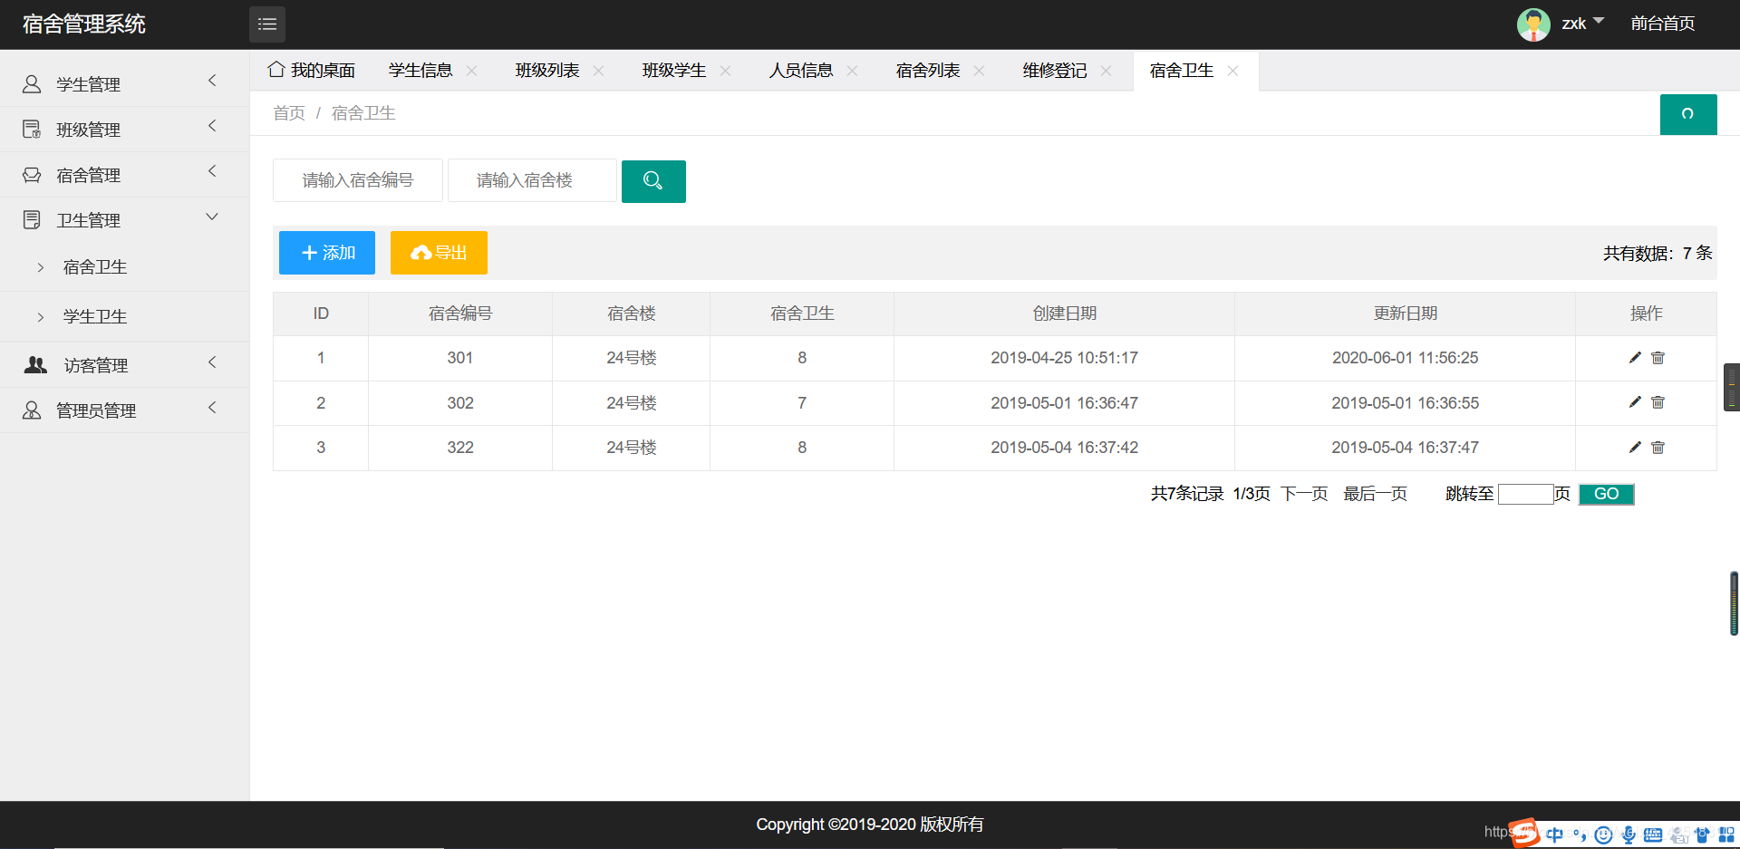
Task: Select table cell 2020-06-01 11:56:25
Action: [x=1405, y=358]
